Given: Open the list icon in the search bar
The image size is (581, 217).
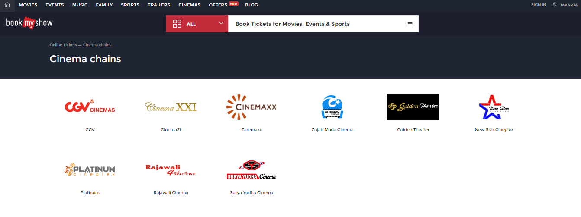Looking at the screenshot, I should click(x=410, y=24).
